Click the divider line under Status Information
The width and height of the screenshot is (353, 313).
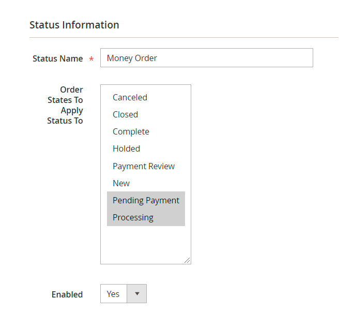pos(183,37)
